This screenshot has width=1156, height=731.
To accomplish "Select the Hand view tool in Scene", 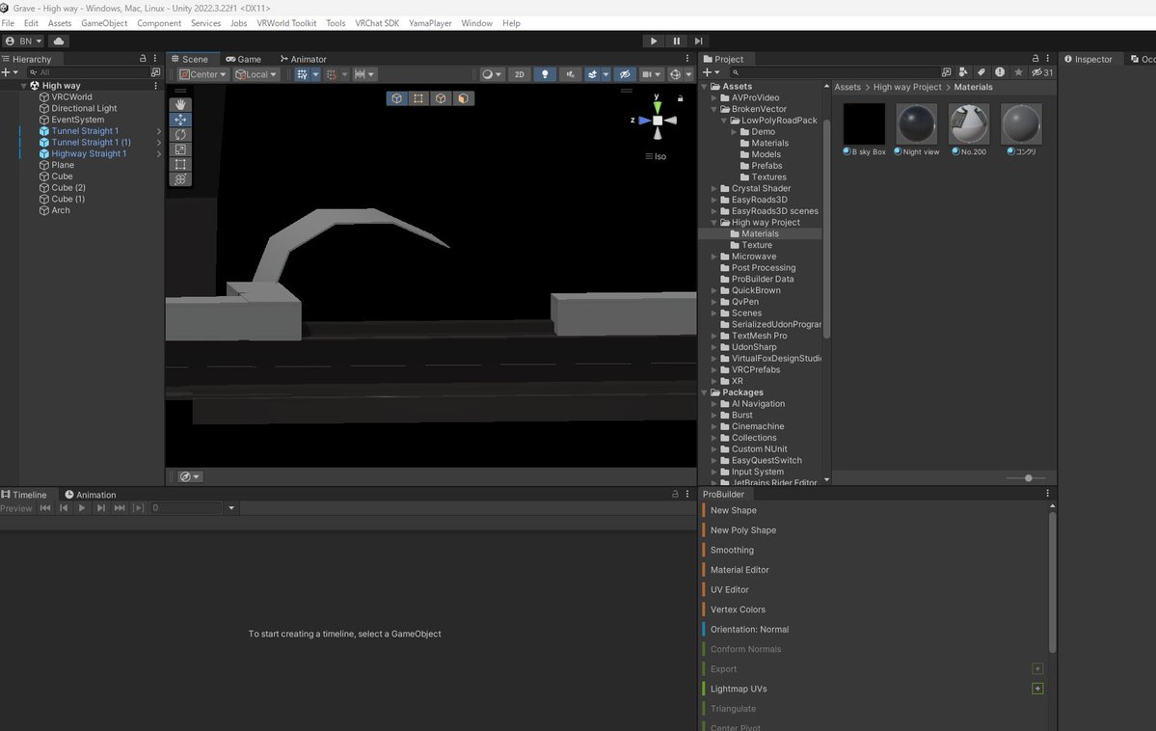I will 180,105.
